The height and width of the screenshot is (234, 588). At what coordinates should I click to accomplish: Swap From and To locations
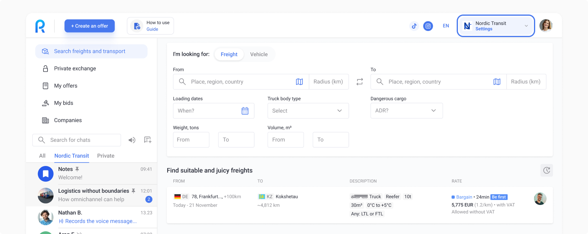coord(359,82)
